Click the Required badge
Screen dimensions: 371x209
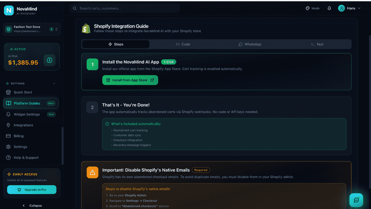201,170
